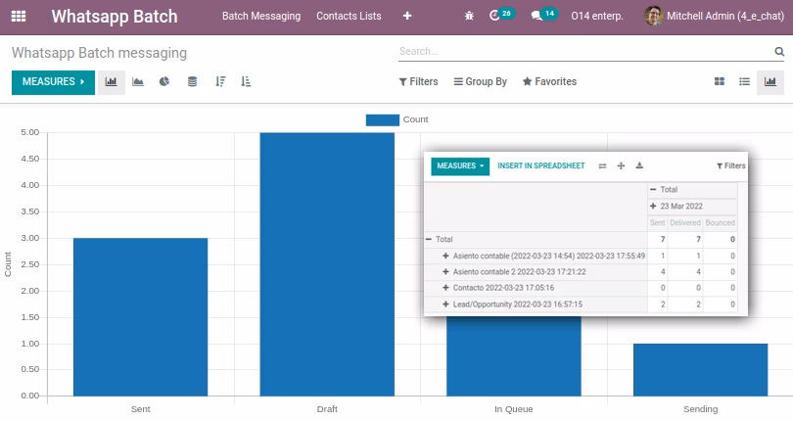Click the Sending axis label
The width and height of the screenshot is (793, 421).
tap(700, 409)
